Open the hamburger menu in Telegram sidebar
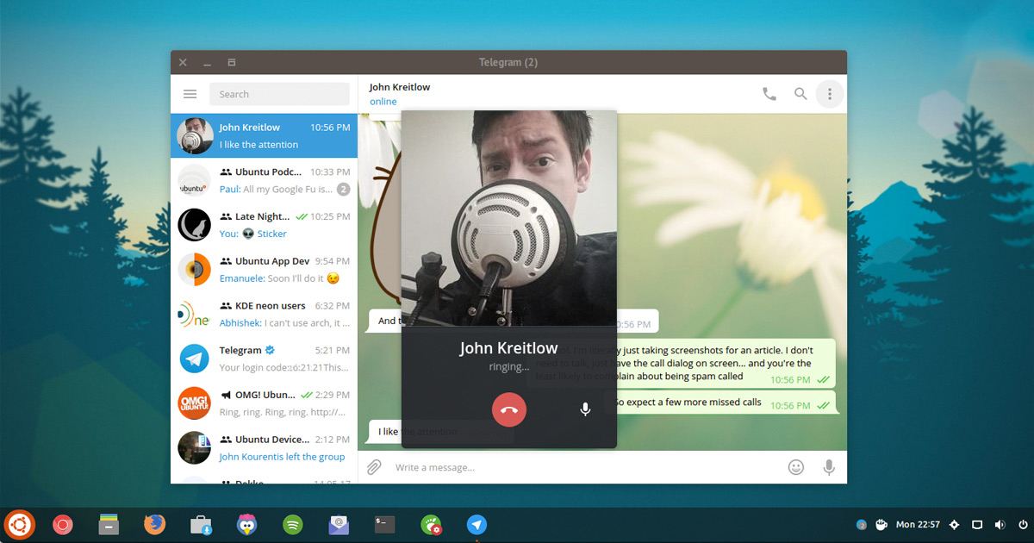Image resolution: width=1034 pixels, height=543 pixels. tap(190, 94)
